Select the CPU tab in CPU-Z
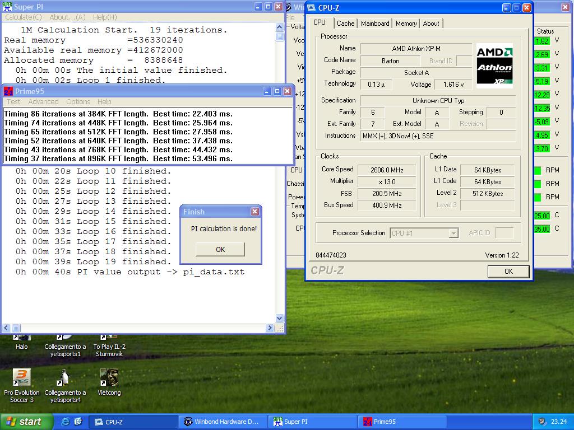 [320, 22]
